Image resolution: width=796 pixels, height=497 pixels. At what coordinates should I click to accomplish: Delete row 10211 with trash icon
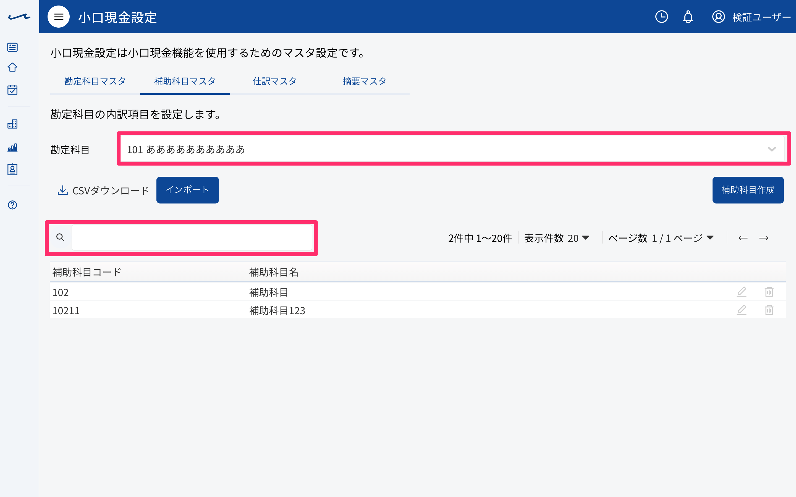pos(769,310)
